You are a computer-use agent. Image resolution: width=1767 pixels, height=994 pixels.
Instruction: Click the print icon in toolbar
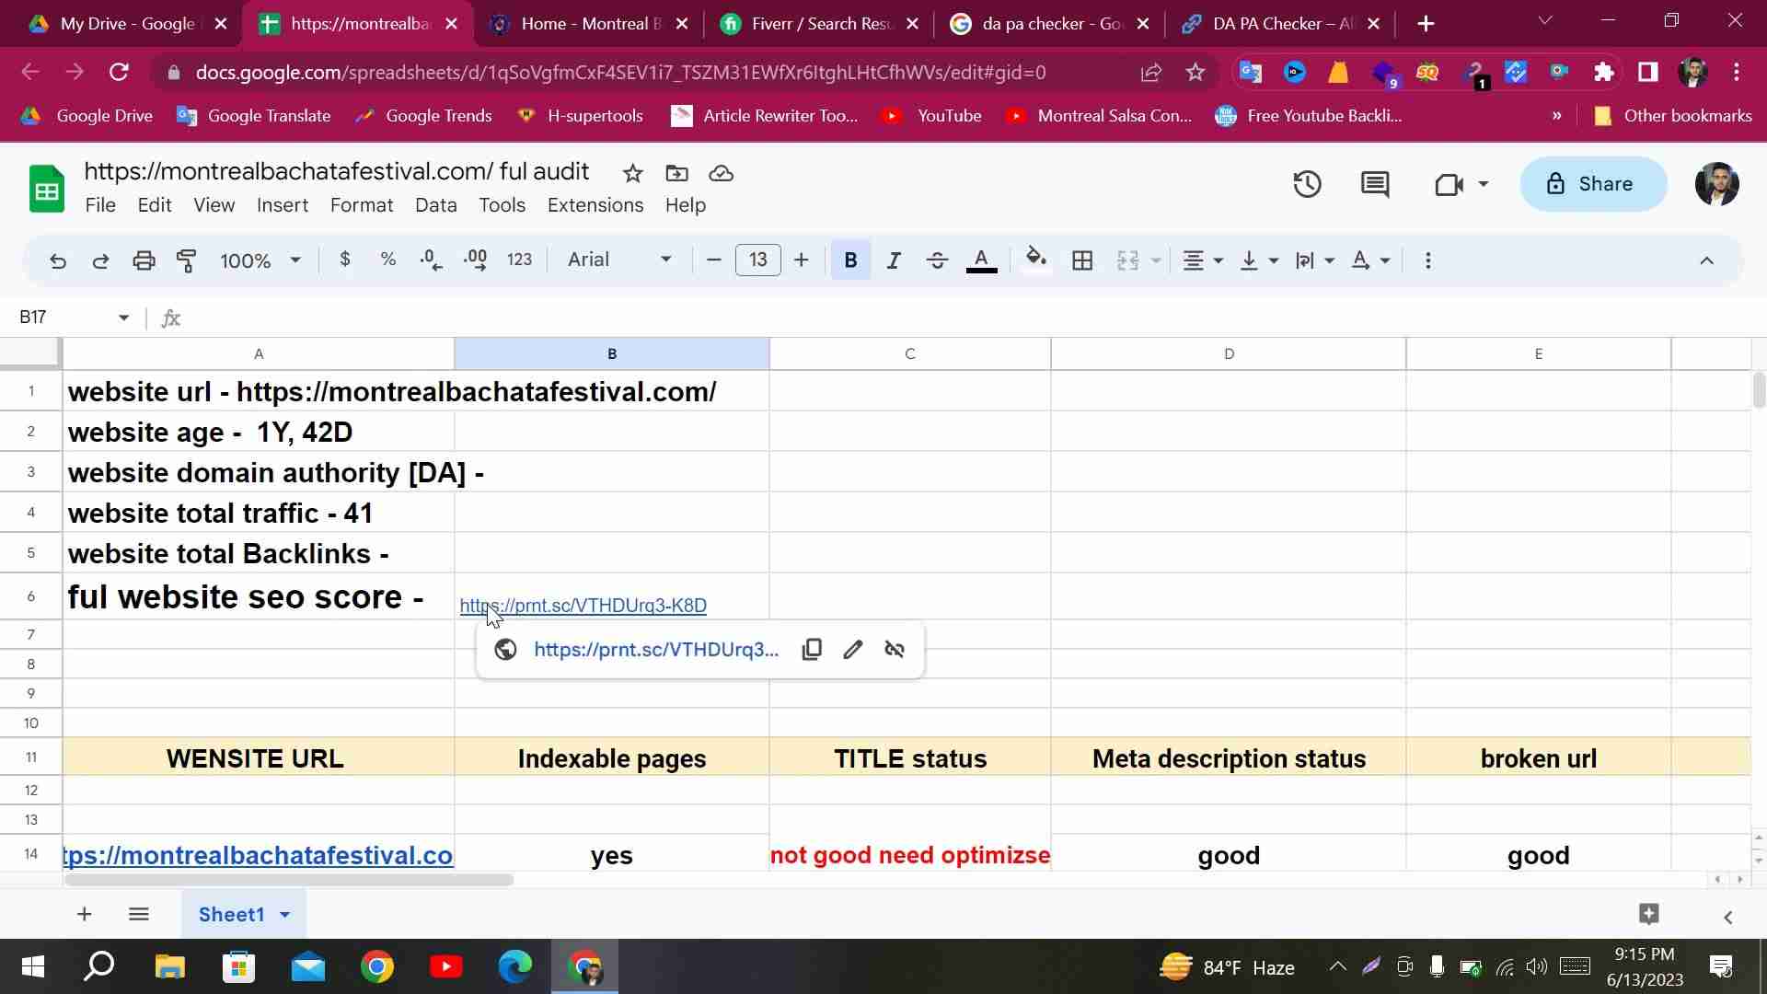pos(144,260)
